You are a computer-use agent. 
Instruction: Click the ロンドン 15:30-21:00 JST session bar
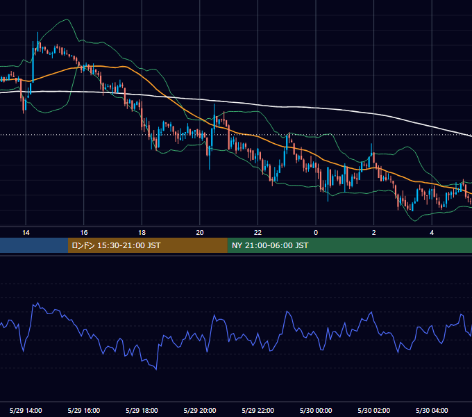pos(147,245)
